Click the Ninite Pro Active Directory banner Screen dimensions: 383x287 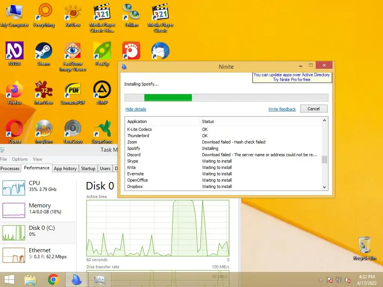[292, 77]
